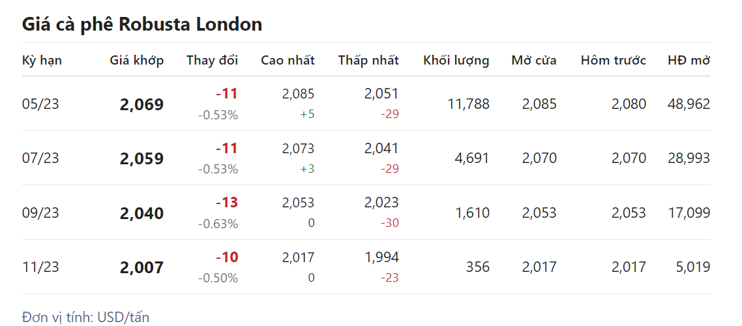Click the 'Thay đổi' column header

pos(212,61)
